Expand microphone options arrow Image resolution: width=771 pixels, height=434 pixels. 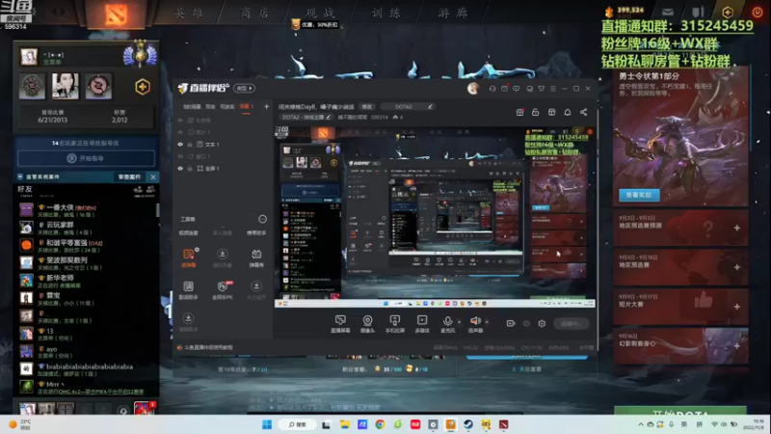[460, 322]
